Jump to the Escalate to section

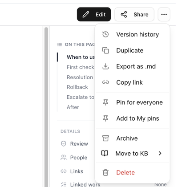click(x=81, y=97)
